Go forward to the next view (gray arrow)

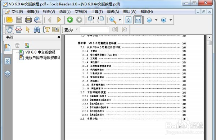coord(79,20)
